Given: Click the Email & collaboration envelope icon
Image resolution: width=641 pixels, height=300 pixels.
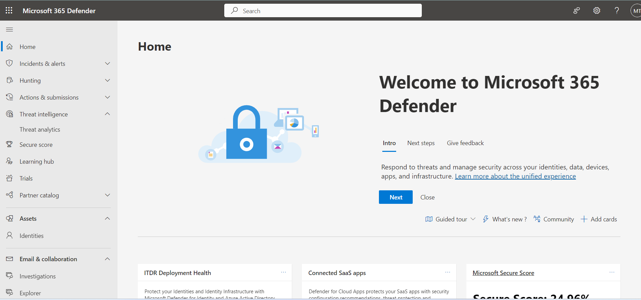Looking at the screenshot, I should (x=9, y=259).
